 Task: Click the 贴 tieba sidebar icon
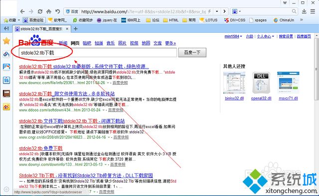tap(6, 80)
